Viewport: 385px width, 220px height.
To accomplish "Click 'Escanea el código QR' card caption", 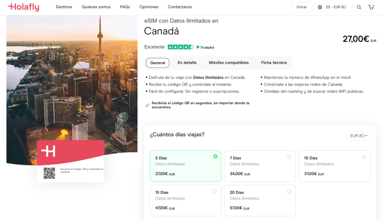I will point(82,170).
